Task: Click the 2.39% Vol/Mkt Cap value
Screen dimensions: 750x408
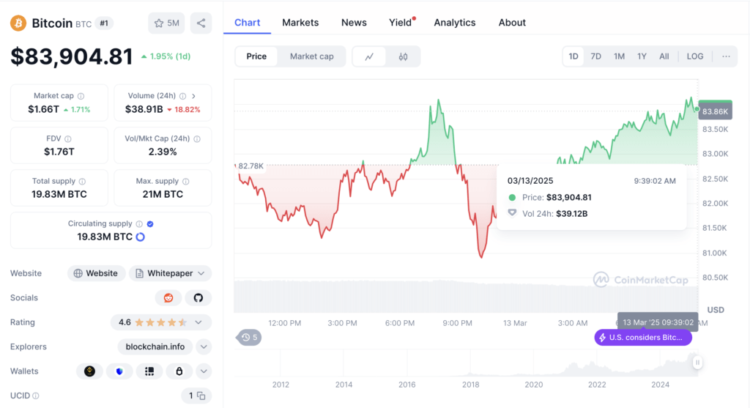Action: click(163, 152)
